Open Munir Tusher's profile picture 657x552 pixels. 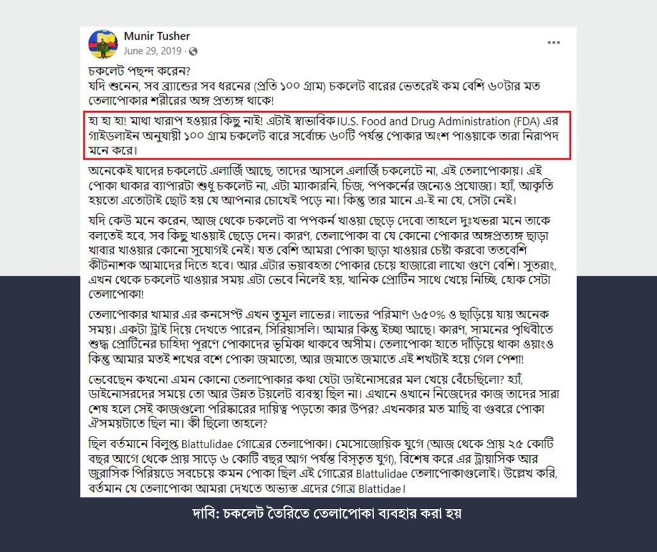coord(103,44)
